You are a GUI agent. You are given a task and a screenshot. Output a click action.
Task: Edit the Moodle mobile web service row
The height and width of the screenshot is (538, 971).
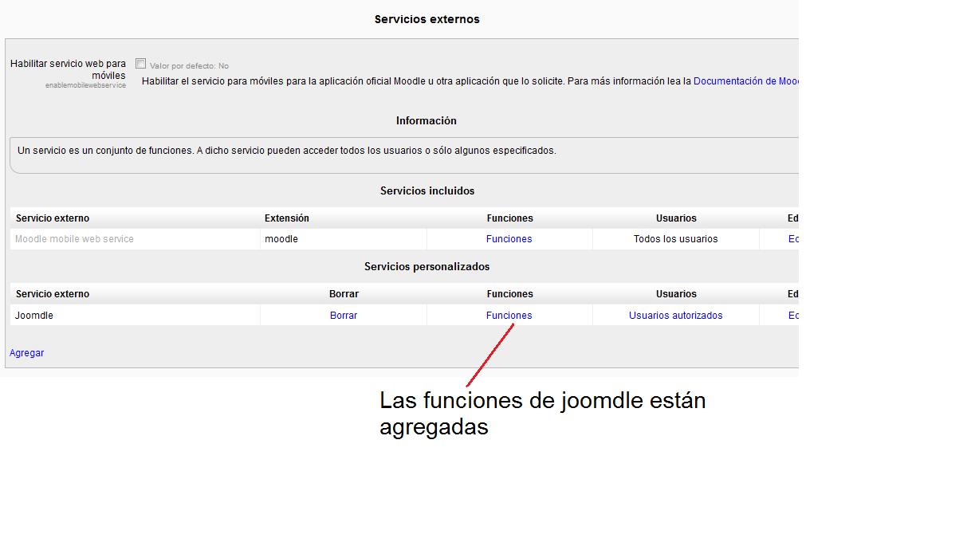click(793, 239)
